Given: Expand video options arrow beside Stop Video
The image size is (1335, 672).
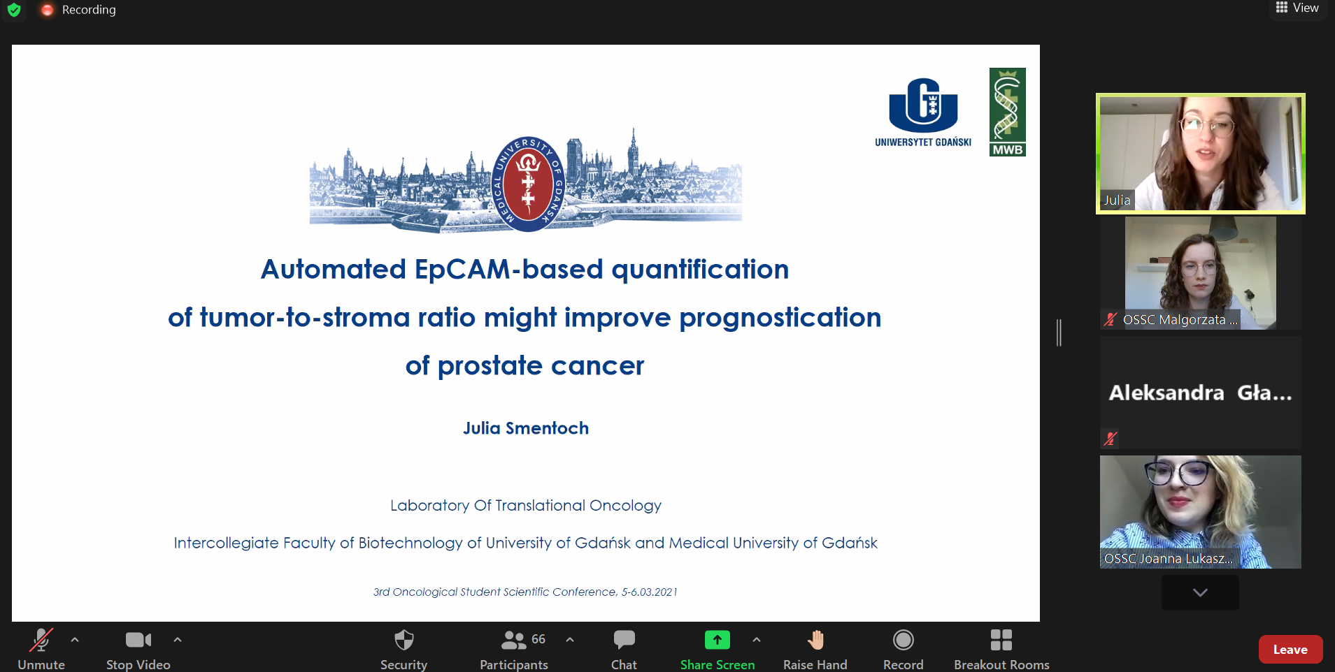Looking at the screenshot, I should 178,639.
